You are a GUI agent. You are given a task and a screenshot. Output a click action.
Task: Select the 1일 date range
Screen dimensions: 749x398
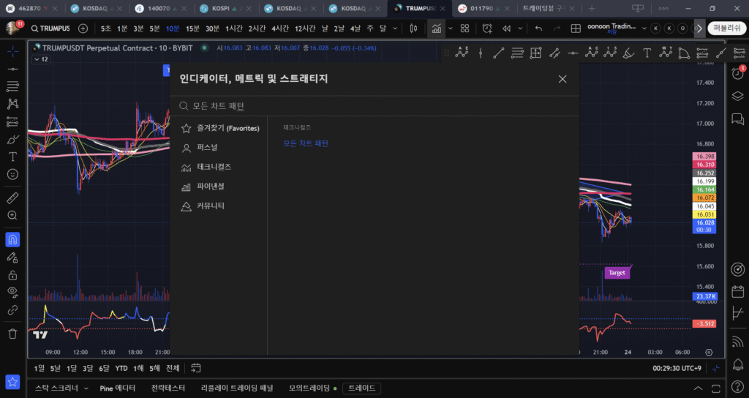[39, 369]
